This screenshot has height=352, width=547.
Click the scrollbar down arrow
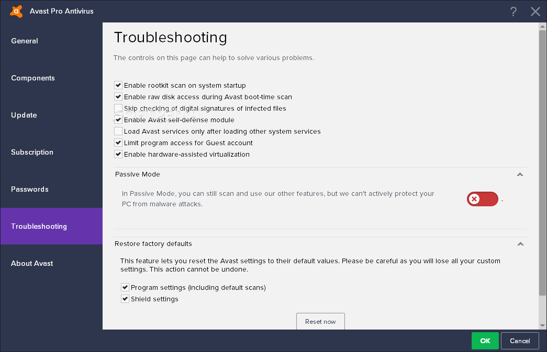tap(542, 325)
